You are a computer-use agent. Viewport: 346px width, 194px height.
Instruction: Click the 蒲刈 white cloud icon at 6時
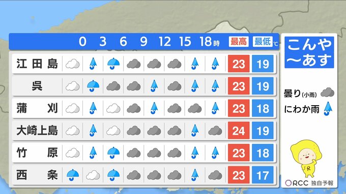[113, 109]
